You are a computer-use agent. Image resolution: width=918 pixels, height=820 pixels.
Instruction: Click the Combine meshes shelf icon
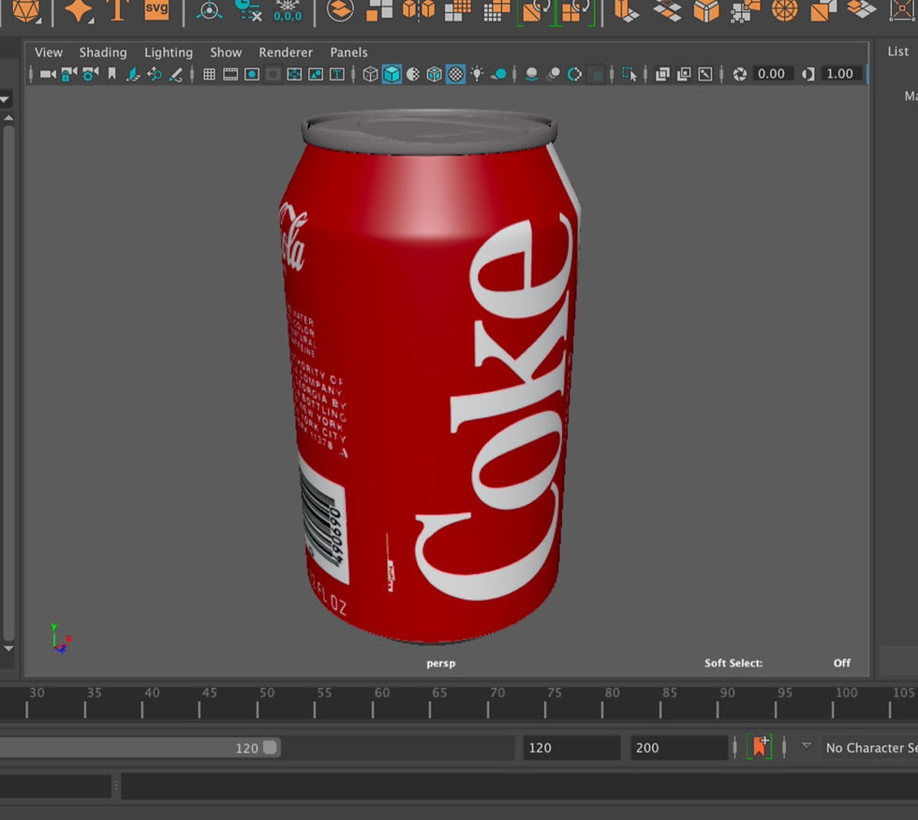[x=340, y=10]
